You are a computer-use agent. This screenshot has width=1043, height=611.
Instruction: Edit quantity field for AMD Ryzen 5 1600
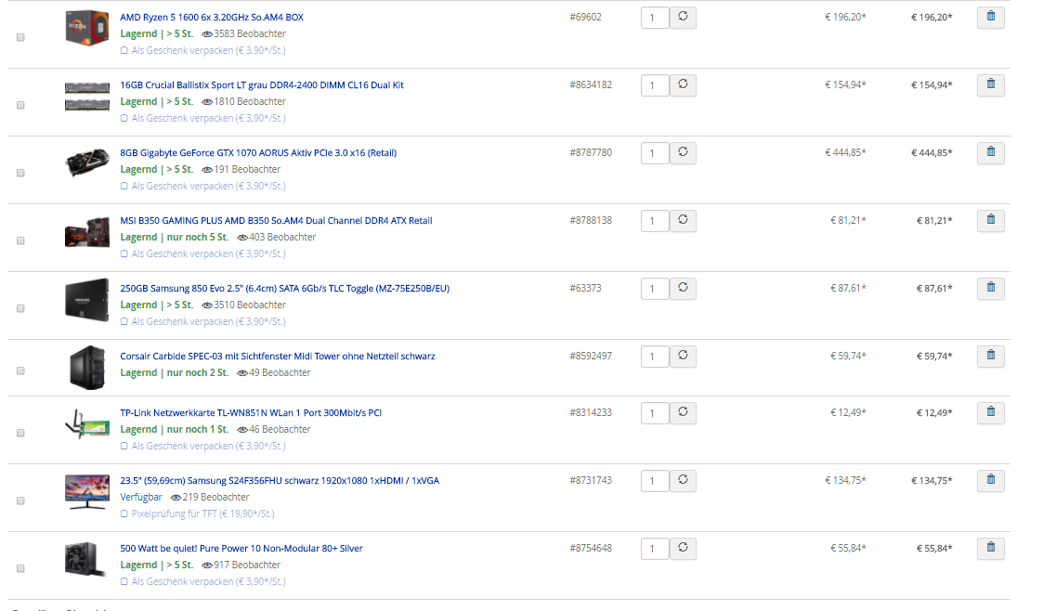click(x=655, y=18)
